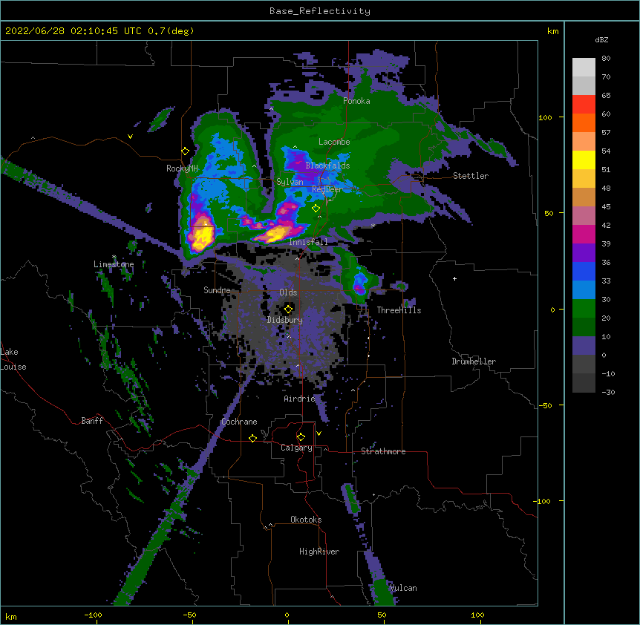Click the bottom axis 0 km tick label
Image resolution: width=640 pixels, height=625 pixels.
pos(287,615)
